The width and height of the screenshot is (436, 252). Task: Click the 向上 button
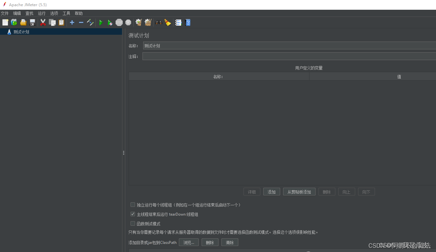tap(347, 192)
